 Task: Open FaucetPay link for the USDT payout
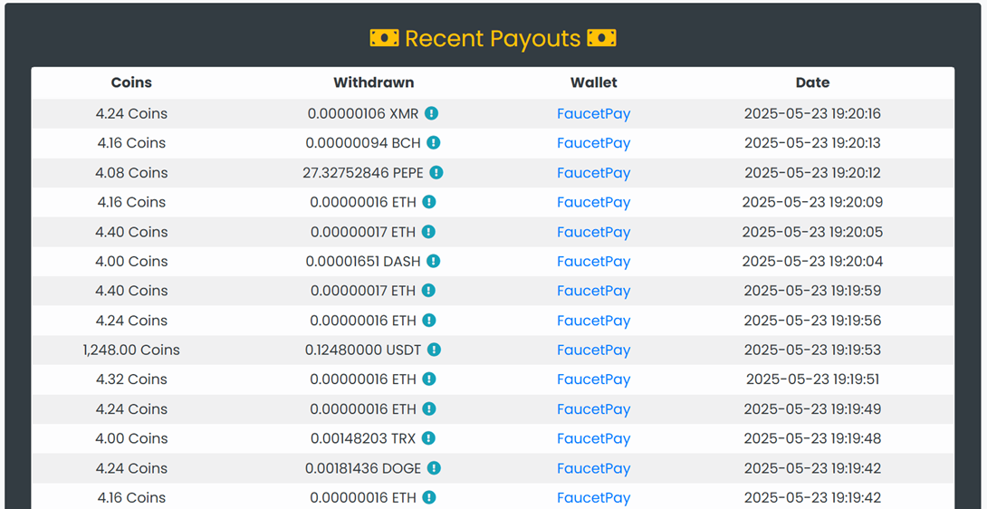pos(593,351)
